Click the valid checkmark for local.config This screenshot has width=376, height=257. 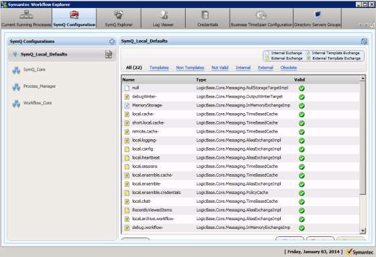[302, 149]
